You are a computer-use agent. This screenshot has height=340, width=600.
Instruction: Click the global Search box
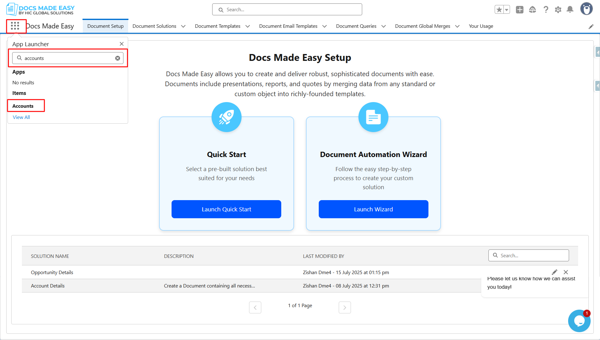[x=287, y=10]
